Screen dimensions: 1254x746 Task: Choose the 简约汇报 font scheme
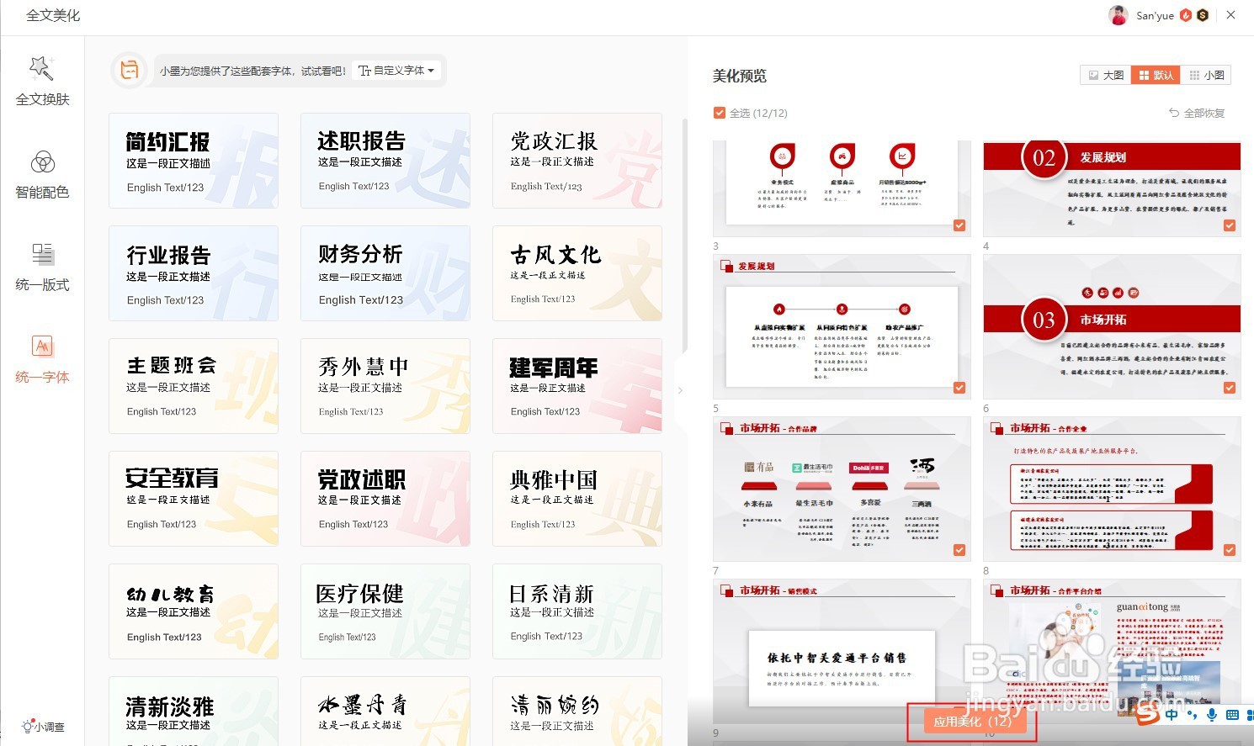[x=194, y=161]
